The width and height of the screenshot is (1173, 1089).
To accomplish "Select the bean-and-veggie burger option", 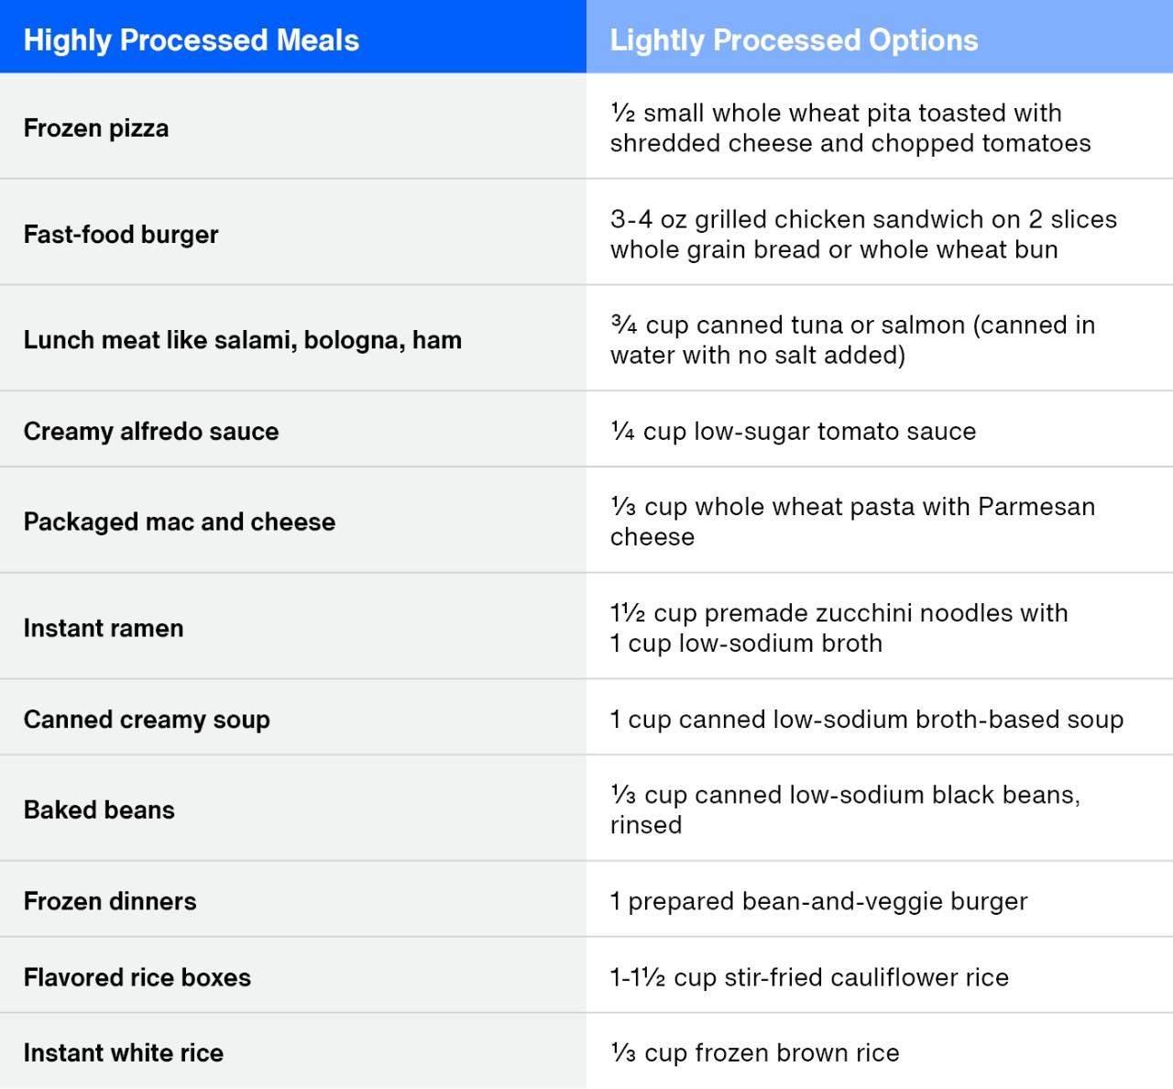I will (x=819, y=901).
